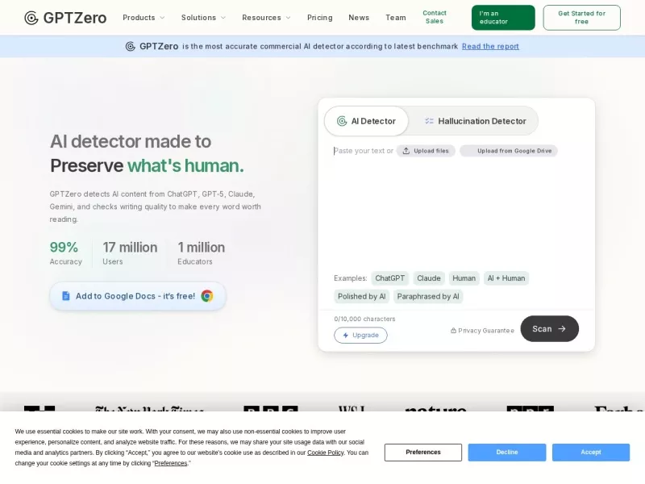
Task: Open the Solutions menu
Action: click(x=204, y=18)
